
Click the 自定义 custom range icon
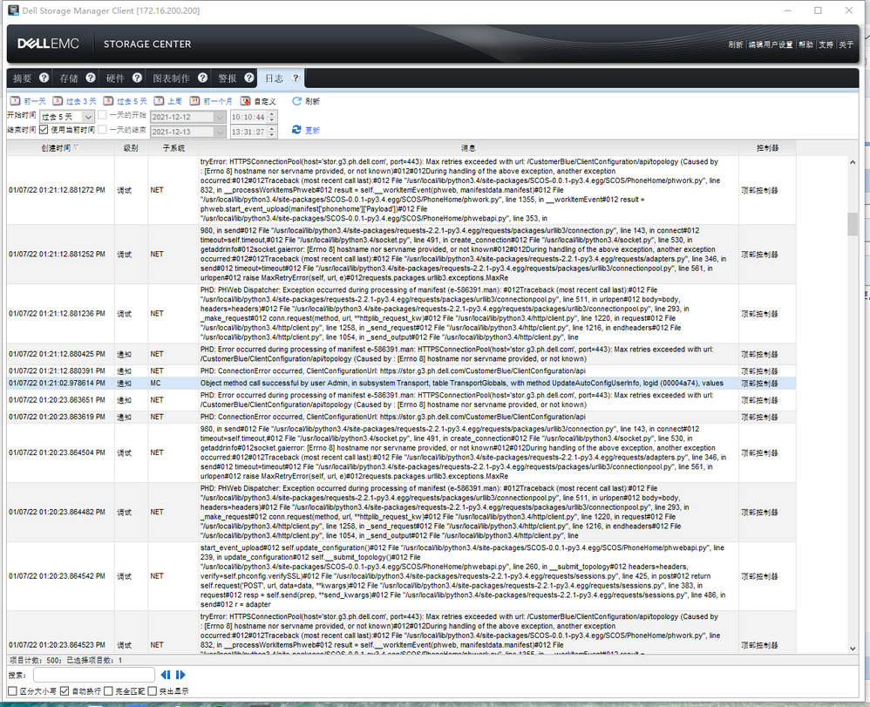pos(245,101)
